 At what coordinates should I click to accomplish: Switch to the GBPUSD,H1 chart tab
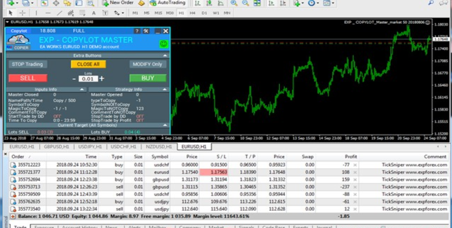[56, 147]
